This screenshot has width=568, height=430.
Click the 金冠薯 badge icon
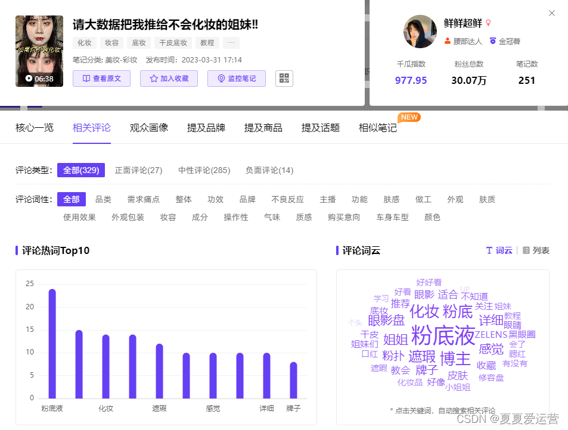493,41
